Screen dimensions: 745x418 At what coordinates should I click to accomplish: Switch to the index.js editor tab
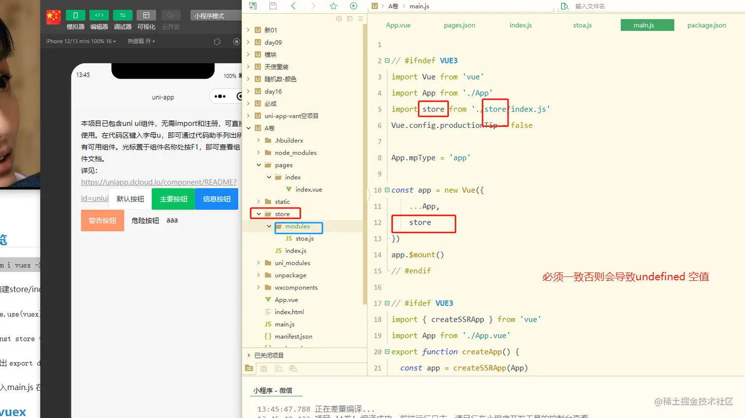[x=521, y=25]
